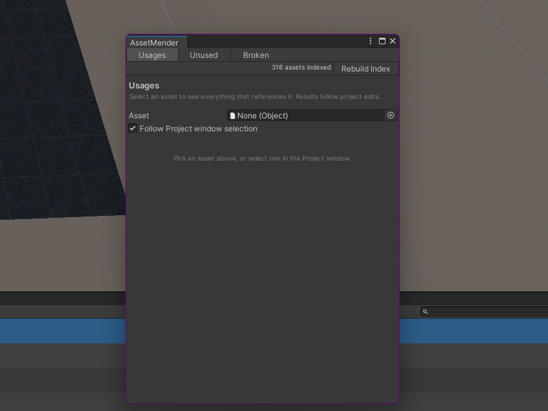Switch to the Usages tab

coord(152,55)
